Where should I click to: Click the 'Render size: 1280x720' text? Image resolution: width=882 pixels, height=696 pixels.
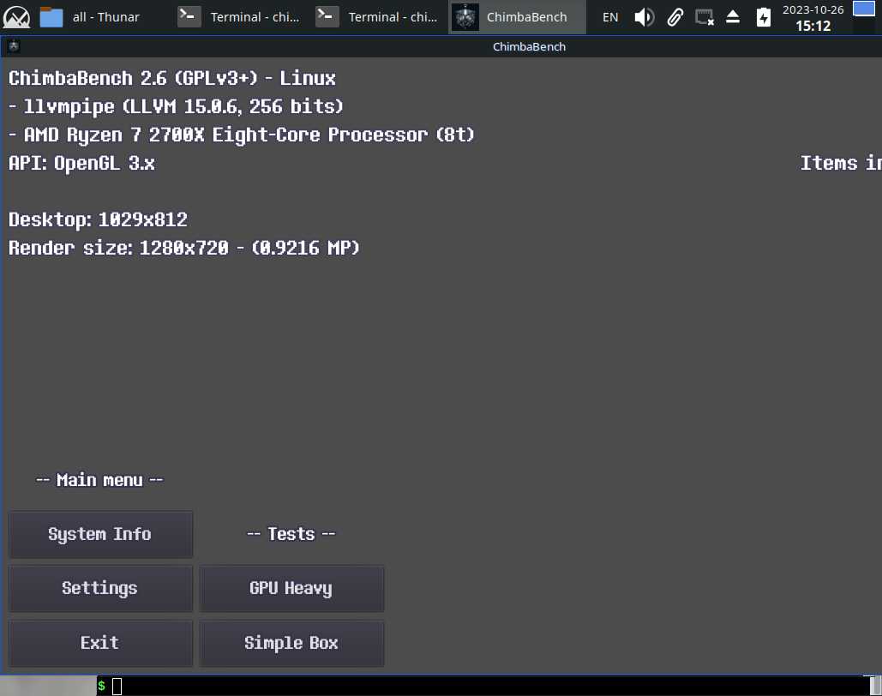coord(184,248)
